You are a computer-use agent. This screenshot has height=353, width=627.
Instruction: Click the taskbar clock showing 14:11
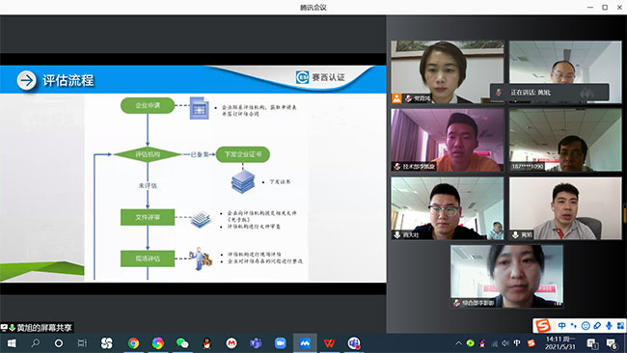[x=559, y=343]
